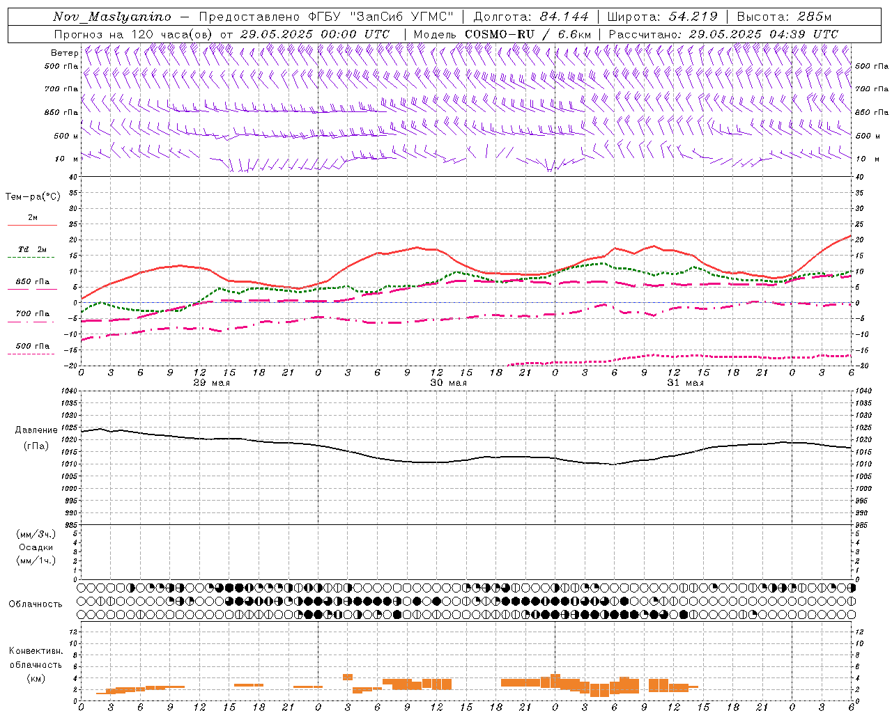Viewport: 892px width, 713px height.
Task: Click the "(мм/3ч.)" precipitation unit label
Action: pos(36,534)
